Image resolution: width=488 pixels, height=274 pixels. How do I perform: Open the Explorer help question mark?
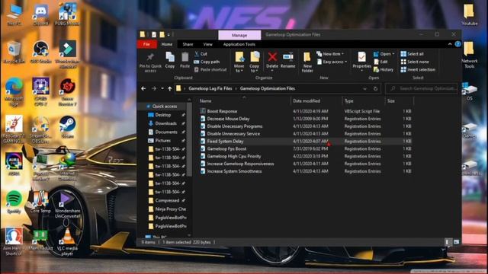[457, 44]
